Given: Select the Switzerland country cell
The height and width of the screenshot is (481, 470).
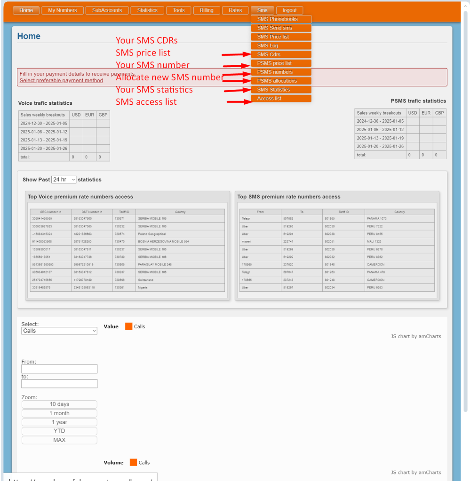Looking at the screenshot, I should pos(180,280).
